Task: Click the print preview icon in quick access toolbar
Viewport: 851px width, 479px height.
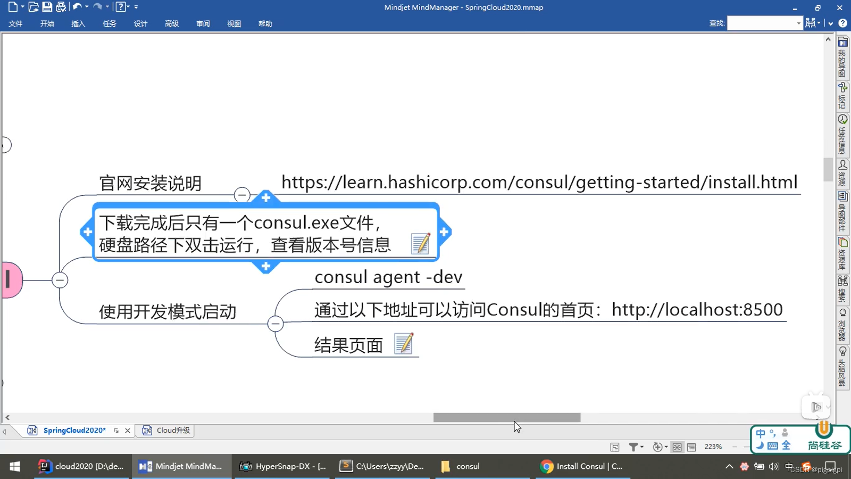Action: coord(61,7)
